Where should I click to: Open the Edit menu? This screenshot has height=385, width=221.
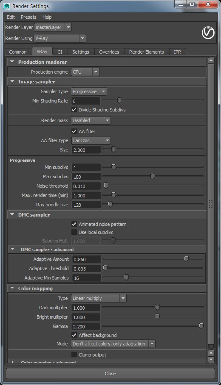click(x=11, y=17)
